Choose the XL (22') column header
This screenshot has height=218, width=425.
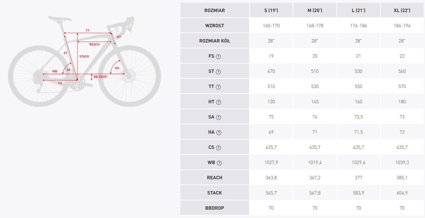[x=402, y=10]
